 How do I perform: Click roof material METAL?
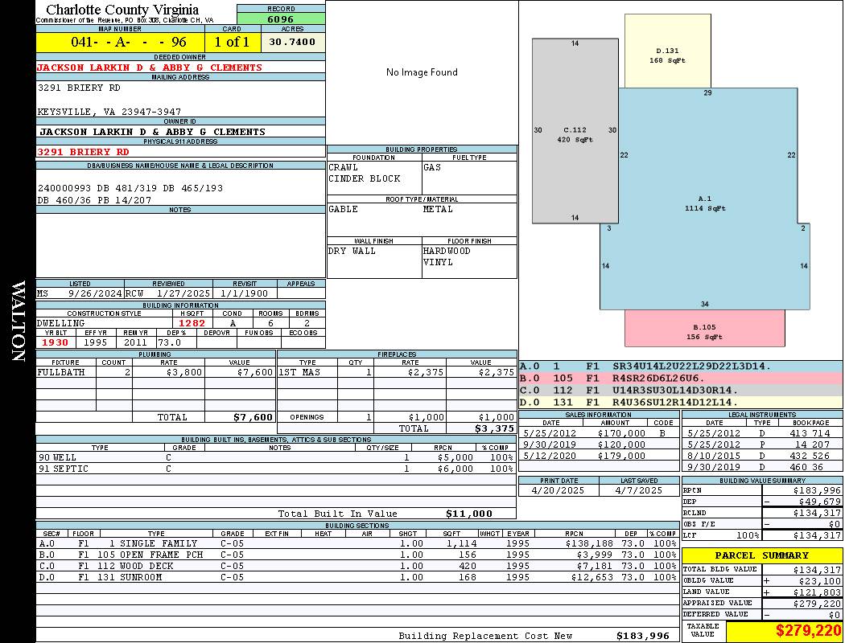[x=438, y=209]
